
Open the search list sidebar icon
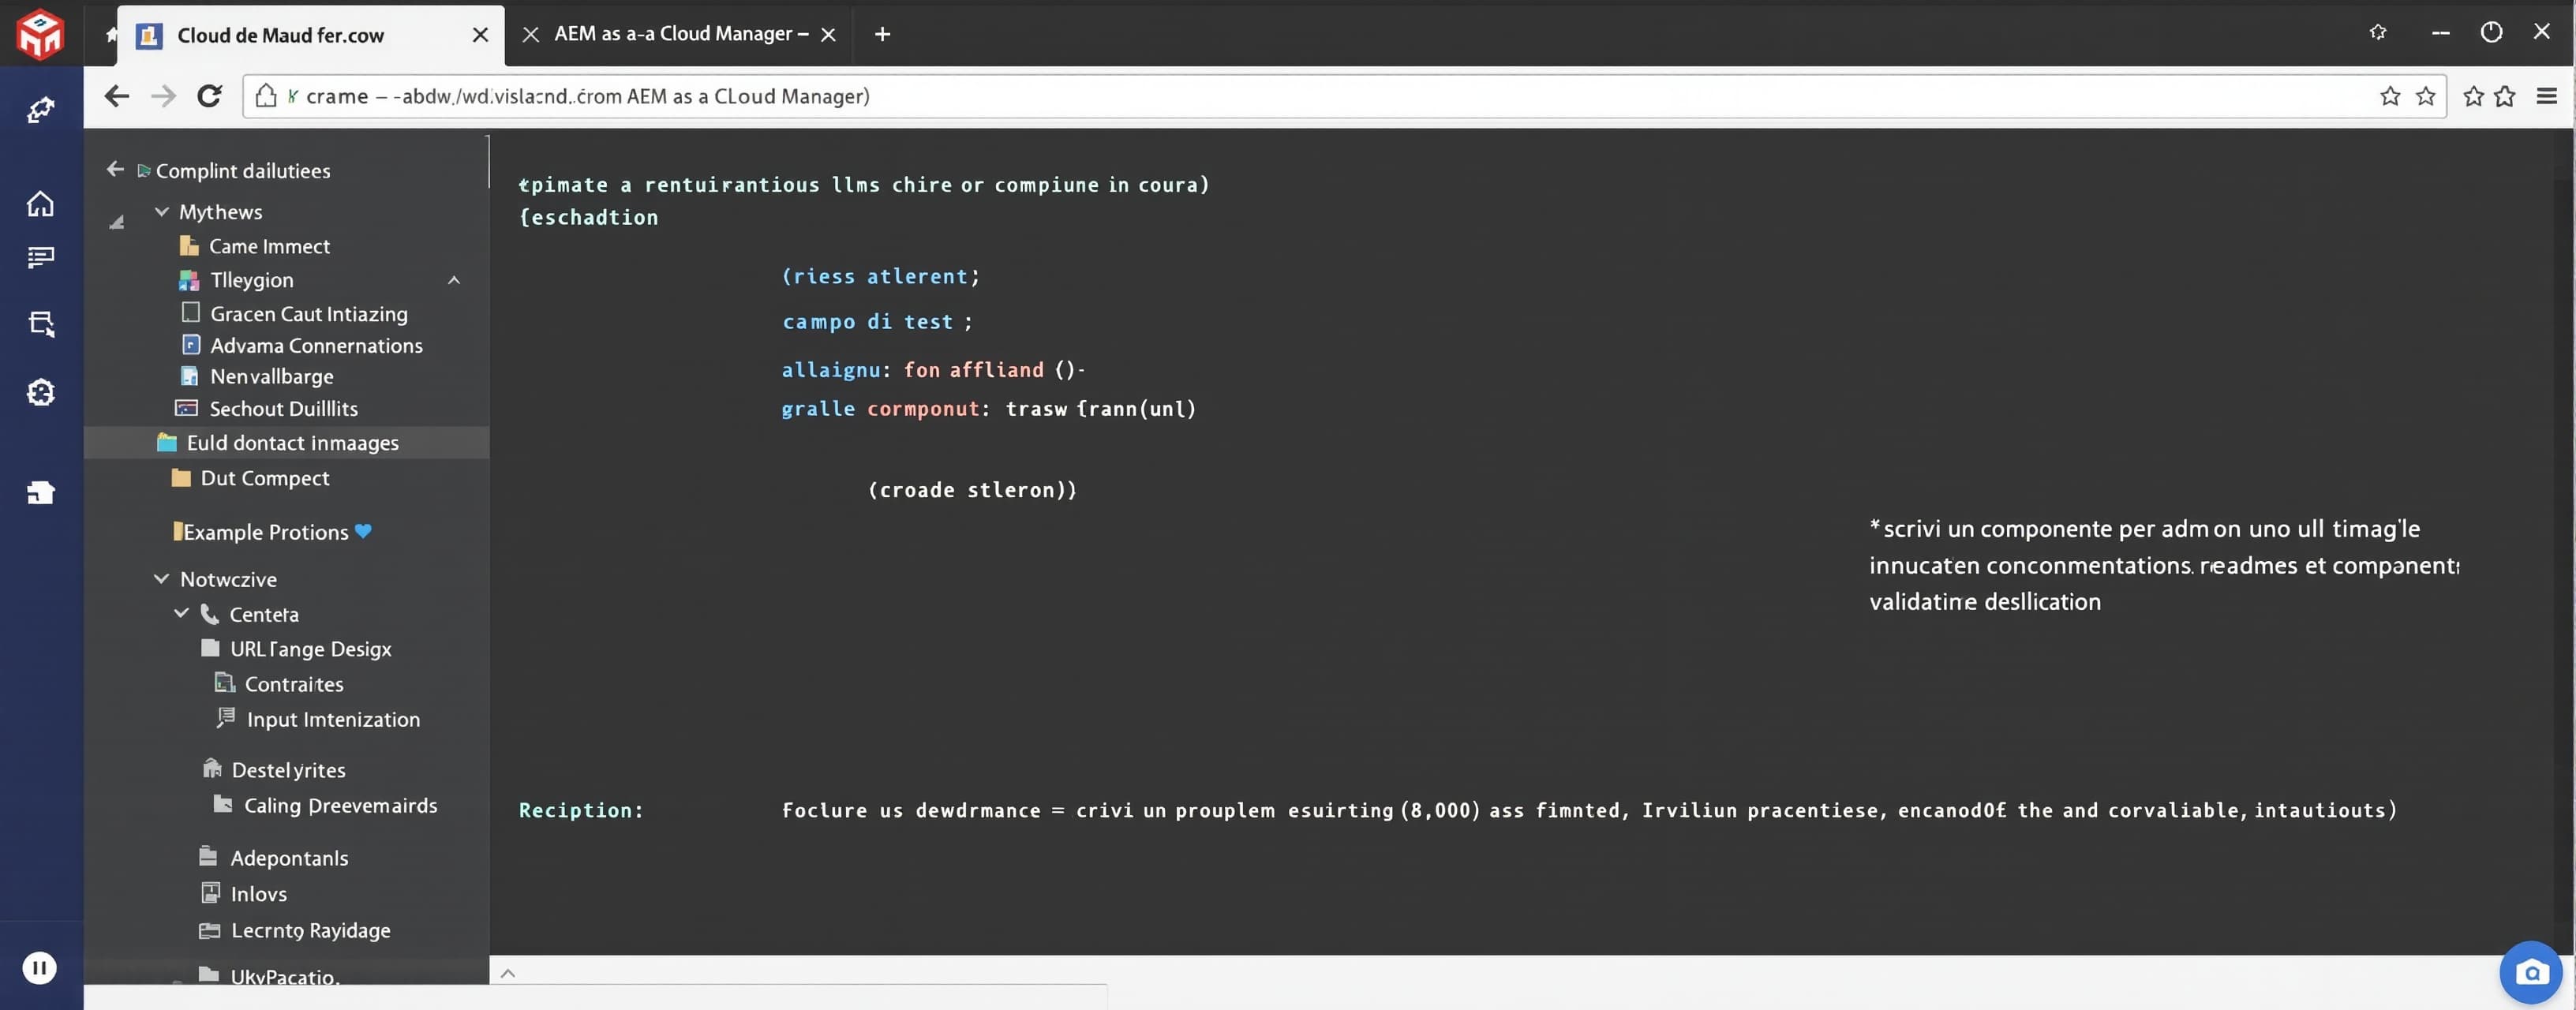[x=40, y=324]
